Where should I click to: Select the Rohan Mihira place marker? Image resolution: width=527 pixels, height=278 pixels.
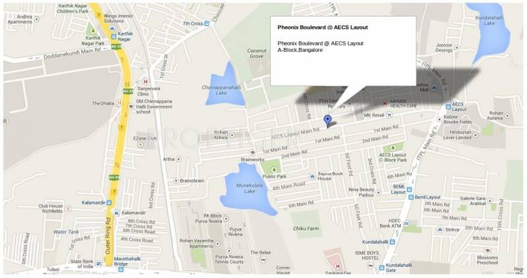[232, 135]
